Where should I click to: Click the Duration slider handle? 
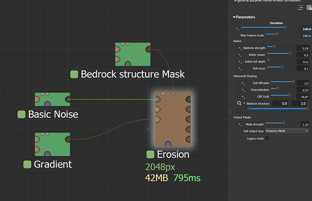(x=285, y=27)
